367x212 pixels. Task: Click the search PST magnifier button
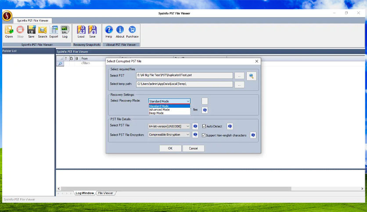pos(251,76)
